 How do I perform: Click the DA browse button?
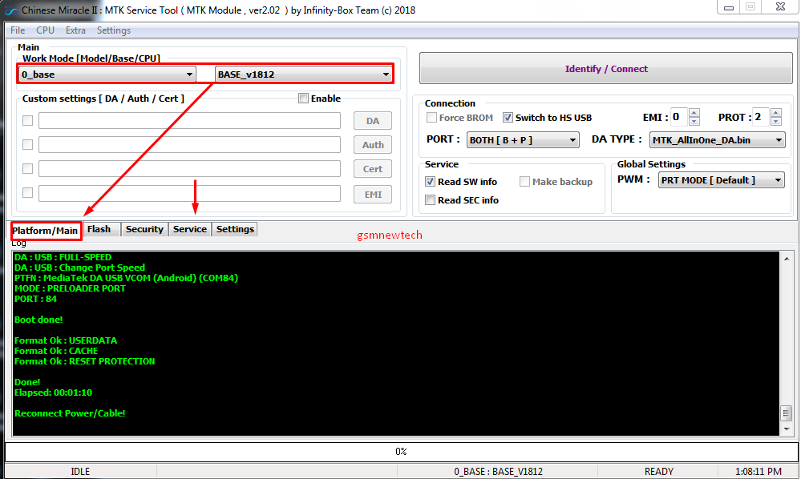[x=373, y=121]
